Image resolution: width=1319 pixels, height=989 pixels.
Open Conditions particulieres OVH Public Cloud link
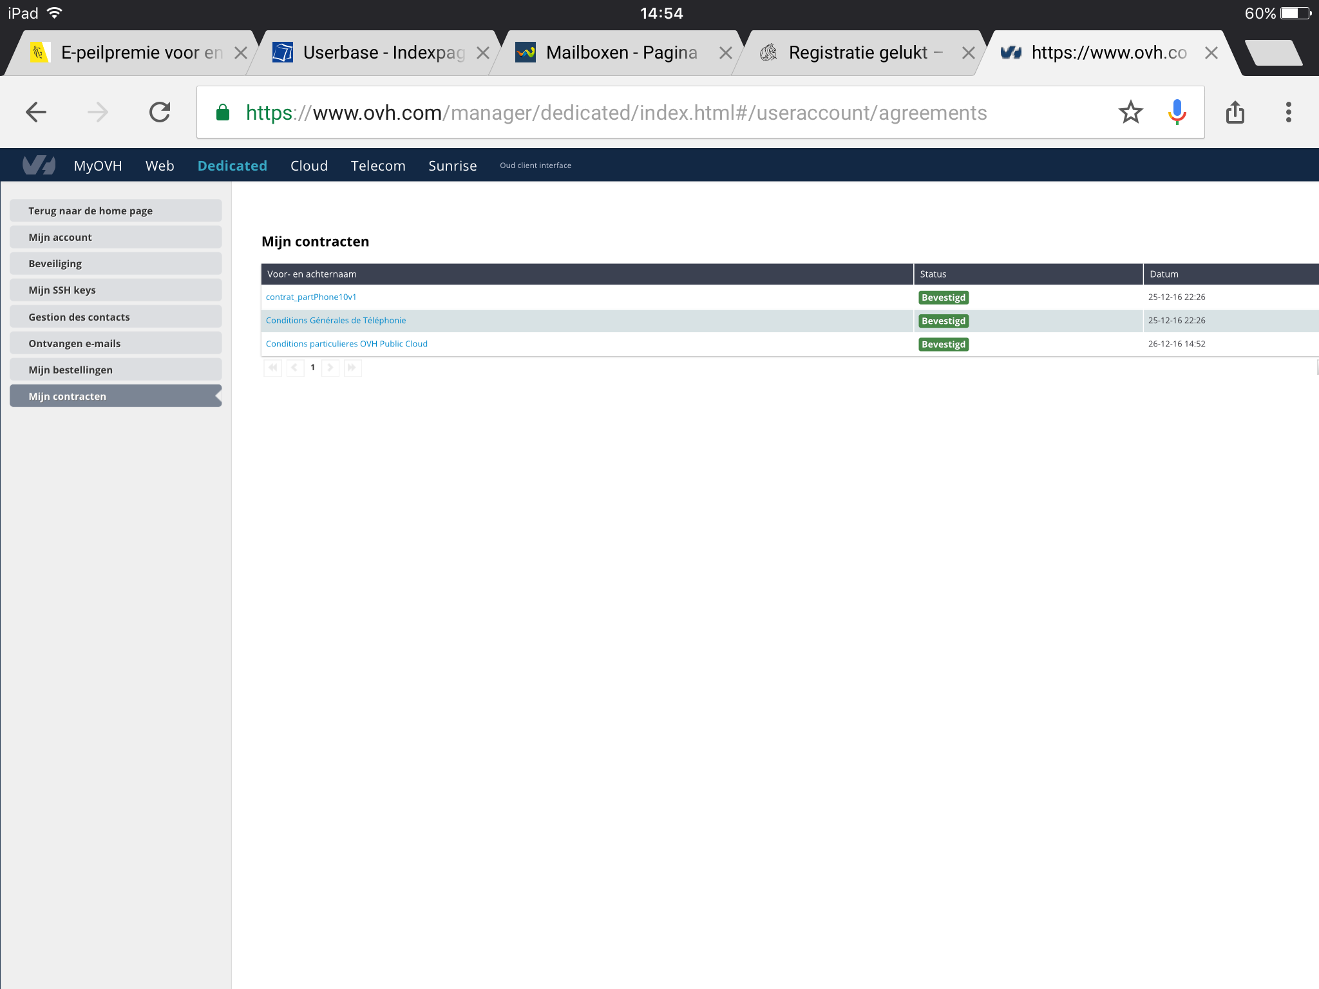pyautogui.click(x=346, y=344)
